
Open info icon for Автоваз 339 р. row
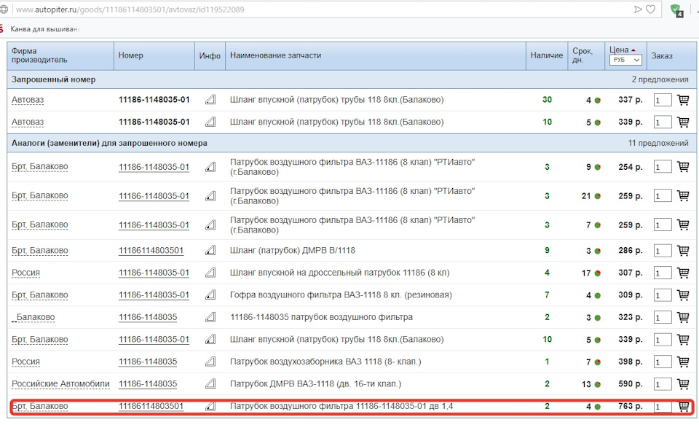210,122
